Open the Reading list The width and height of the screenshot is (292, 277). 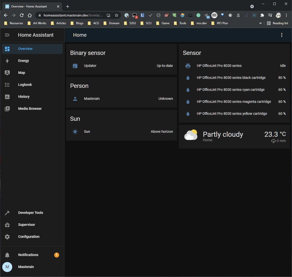[x=278, y=23]
